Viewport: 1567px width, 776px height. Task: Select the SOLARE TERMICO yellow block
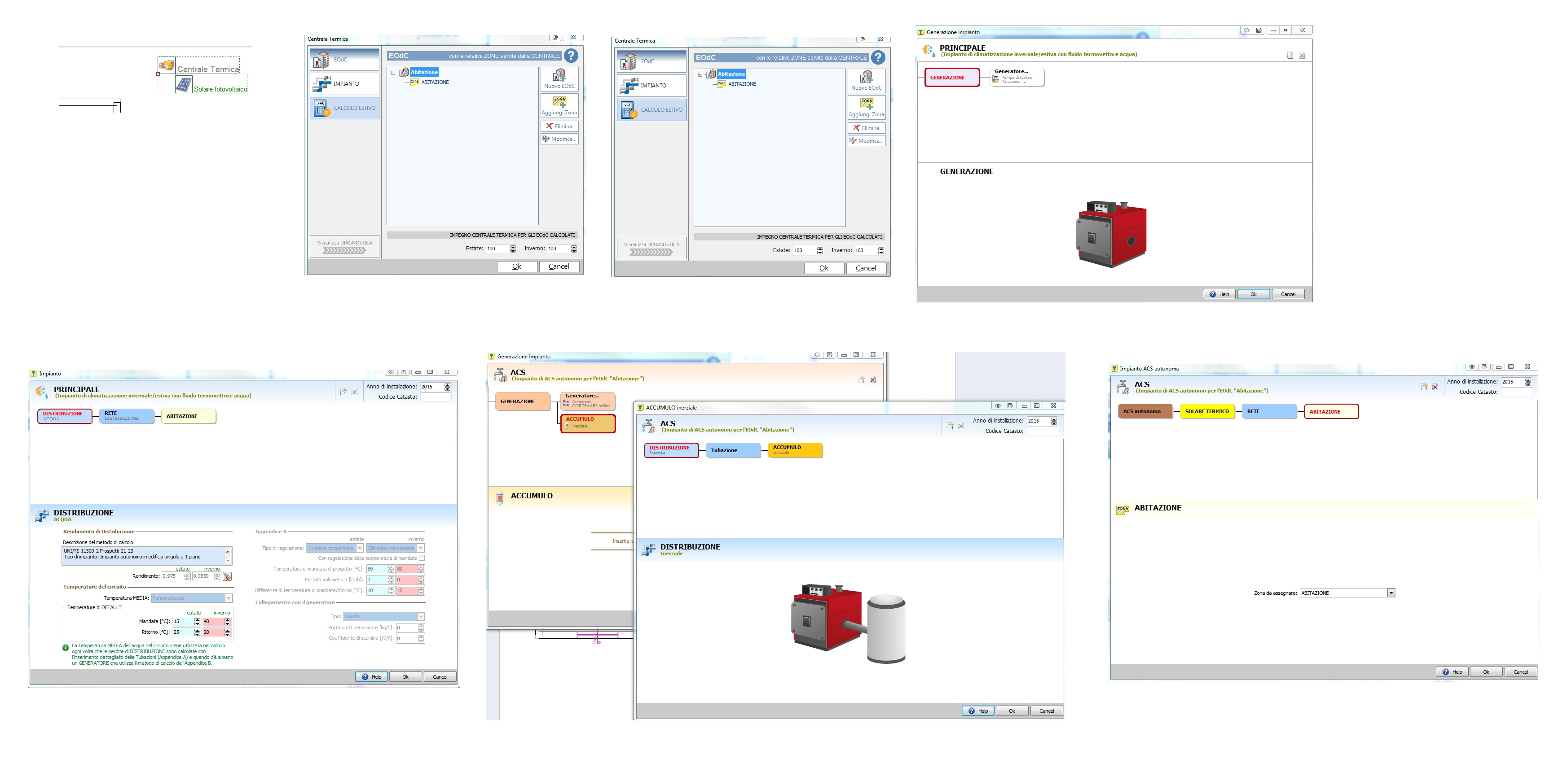pos(1206,411)
